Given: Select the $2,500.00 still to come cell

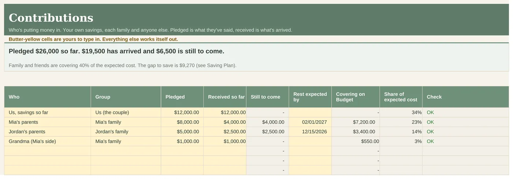Looking at the screenshot, I should click(x=267, y=132).
